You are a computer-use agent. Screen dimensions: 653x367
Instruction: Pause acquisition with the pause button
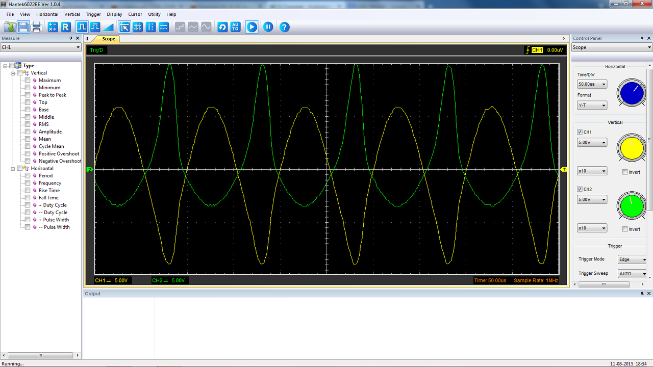point(268,27)
